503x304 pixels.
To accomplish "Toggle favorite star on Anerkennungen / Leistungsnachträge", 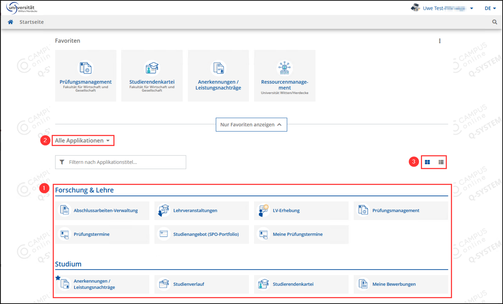I will 58,278.
